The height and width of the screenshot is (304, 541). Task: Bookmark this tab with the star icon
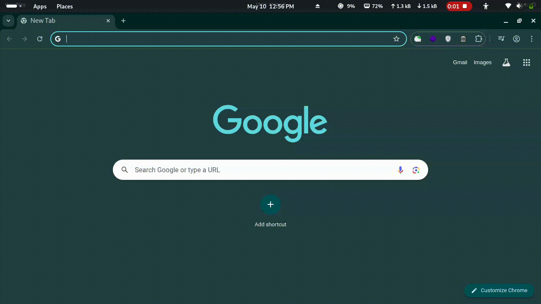click(396, 39)
